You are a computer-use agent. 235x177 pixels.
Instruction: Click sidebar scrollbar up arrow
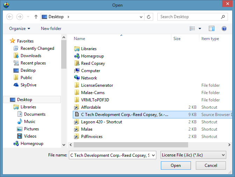(x=64, y=37)
